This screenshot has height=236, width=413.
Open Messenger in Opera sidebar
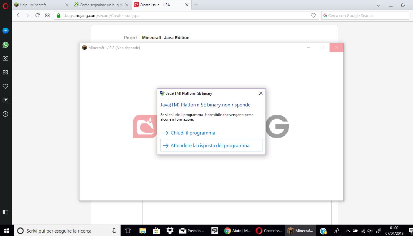pyautogui.click(x=5, y=31)
